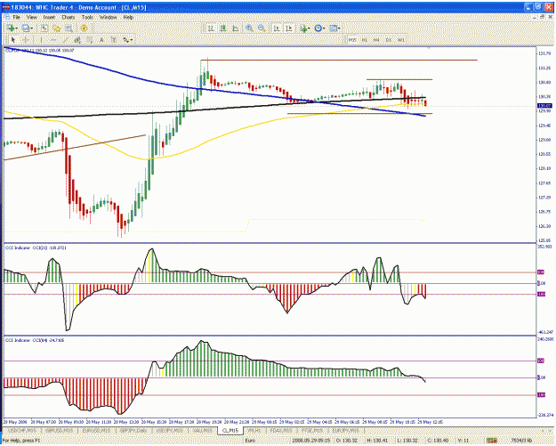This screenshot has height=446, width=556.
Task: Switch to the GBPUSD,M15 chart tab
Action: click(60, 430)
